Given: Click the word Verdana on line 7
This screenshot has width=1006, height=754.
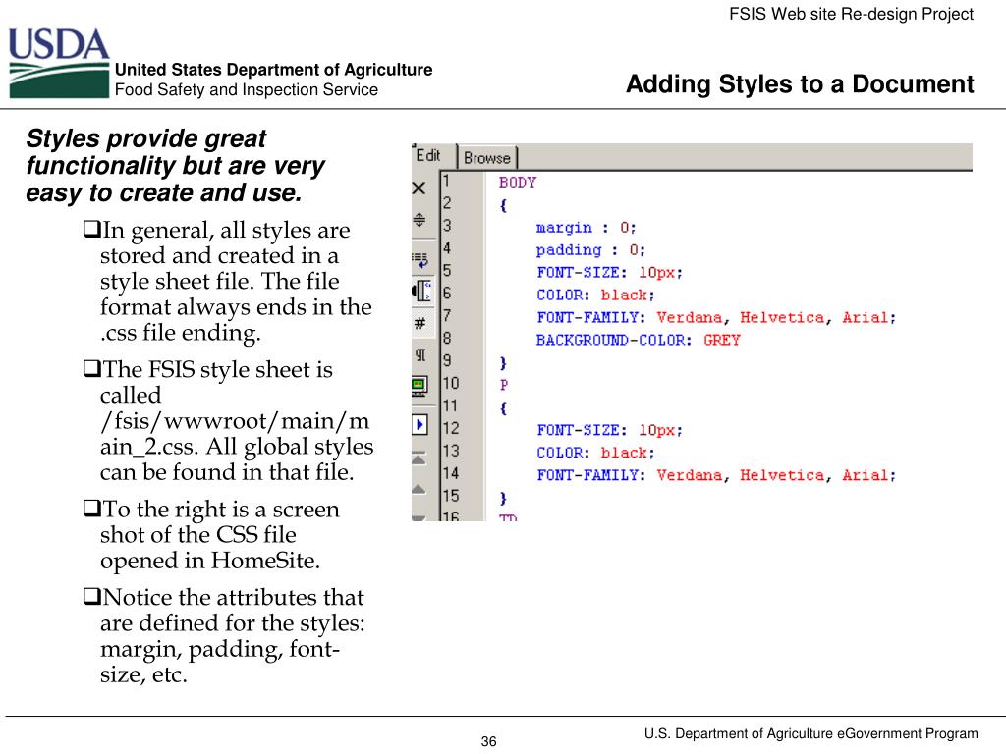Looking at the screenshot, I should coord(689,318).
